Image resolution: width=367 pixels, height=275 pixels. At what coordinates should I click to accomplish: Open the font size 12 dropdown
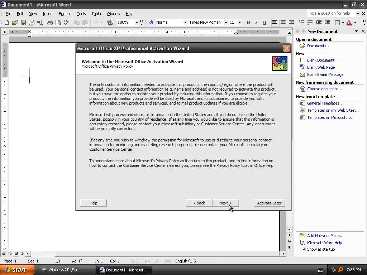[x=239, y=23]
